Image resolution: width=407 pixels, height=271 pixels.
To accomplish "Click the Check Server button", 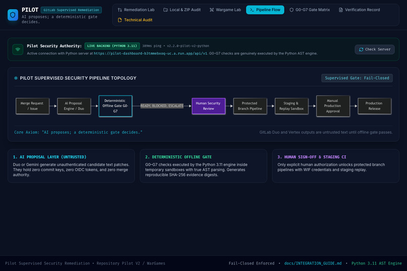I will click(x=375, y=49).
